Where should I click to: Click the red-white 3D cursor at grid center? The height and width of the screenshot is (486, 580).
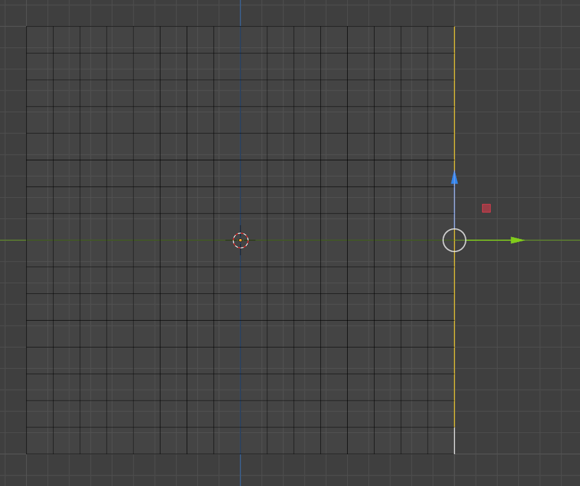point(240,240)
